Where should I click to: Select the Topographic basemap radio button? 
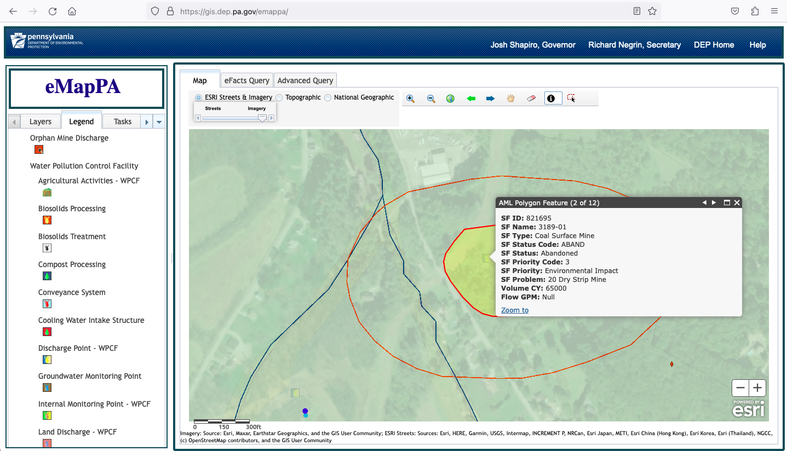coord(279,97)
